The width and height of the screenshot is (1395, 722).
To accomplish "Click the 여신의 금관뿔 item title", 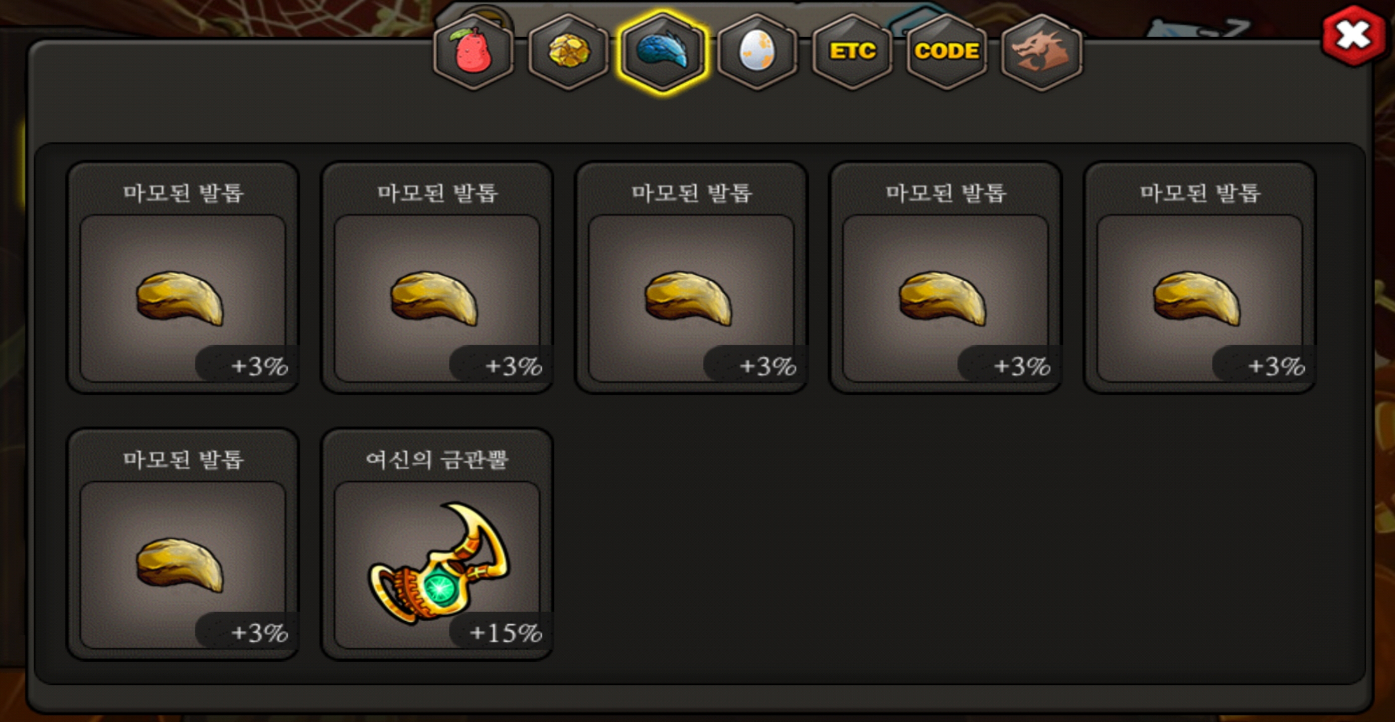I will (x=437, y=460).
